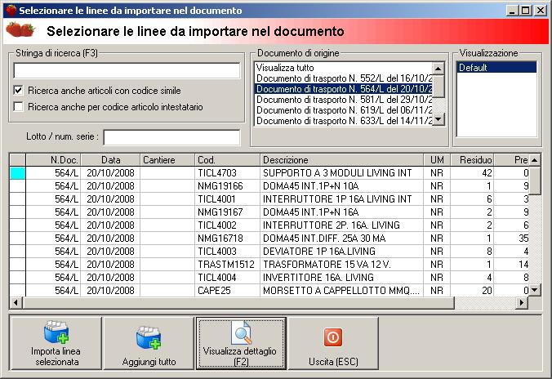Select DEVIATORE 1P 16A.LIVING description

point(342,251)
